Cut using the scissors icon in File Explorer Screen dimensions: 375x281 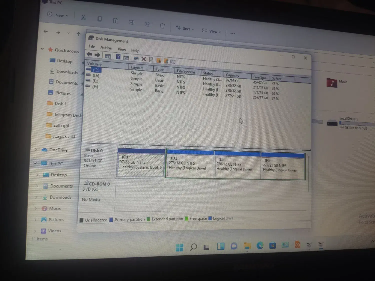pos(83,17)
